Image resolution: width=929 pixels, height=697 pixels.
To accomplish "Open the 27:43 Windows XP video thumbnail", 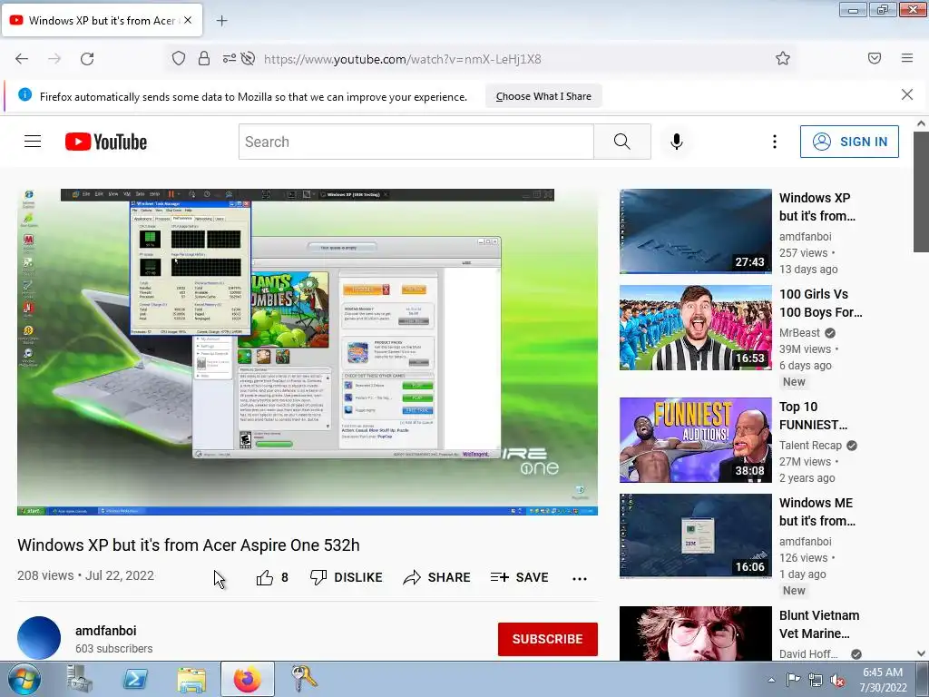I will 696,231.
